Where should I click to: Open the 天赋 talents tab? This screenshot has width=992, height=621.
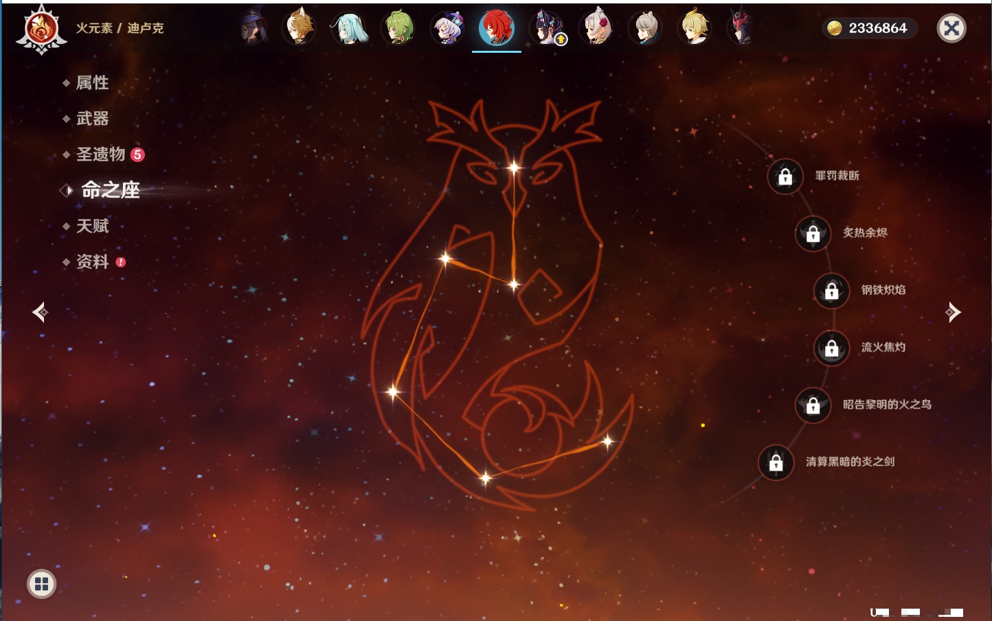coord(92,226)
